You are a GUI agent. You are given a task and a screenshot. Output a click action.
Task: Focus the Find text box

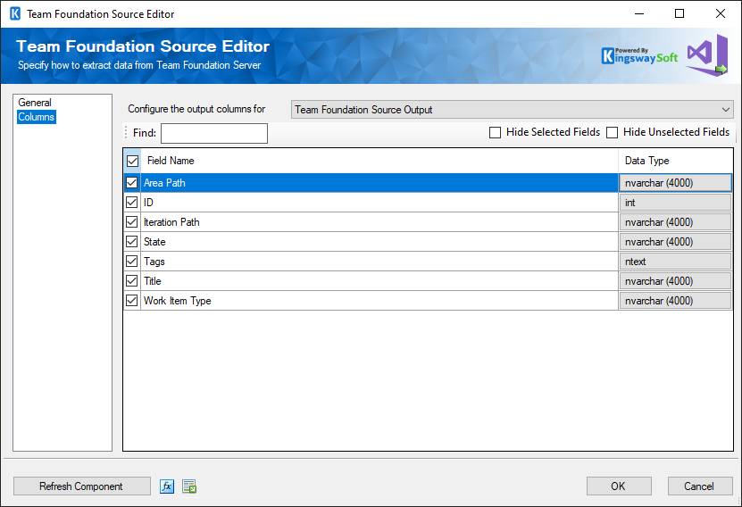coord(214,133)
